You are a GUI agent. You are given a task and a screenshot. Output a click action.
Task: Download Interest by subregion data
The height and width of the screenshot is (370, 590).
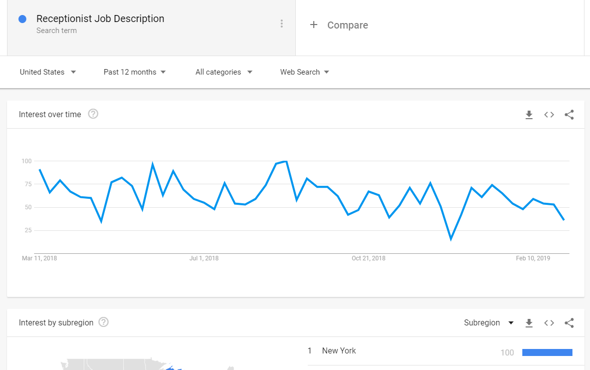[x=529, y=323]
